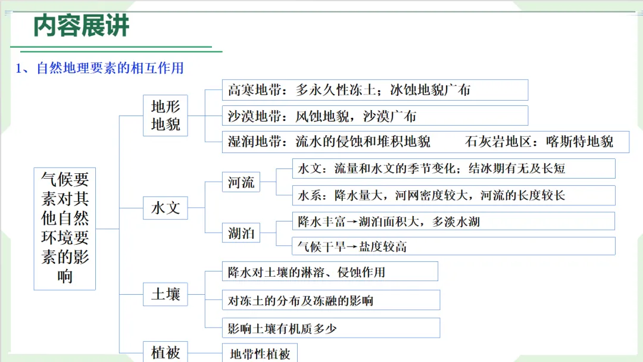Select the 地形地貌 node box
Image resolution: width=643 pixels, height=362 pixels.
click(x=166, y=116)
